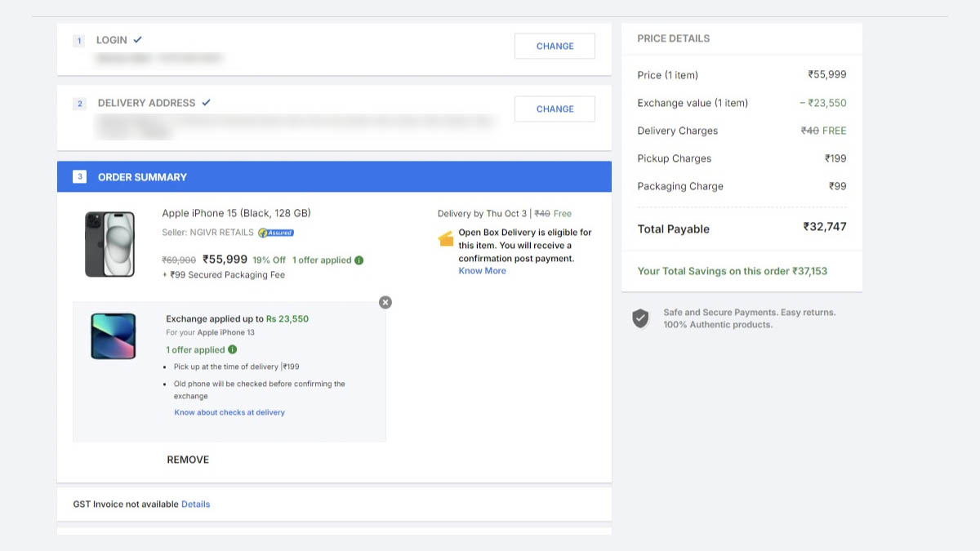Remove the iPhone 15 from order
The image size is (980, 551).
tap(188, 460)
